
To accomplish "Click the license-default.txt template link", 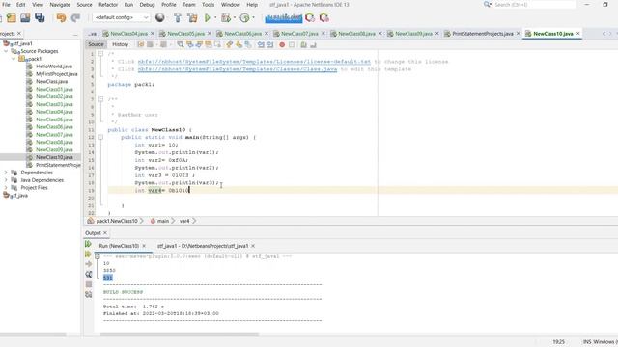I will point(254,62).
